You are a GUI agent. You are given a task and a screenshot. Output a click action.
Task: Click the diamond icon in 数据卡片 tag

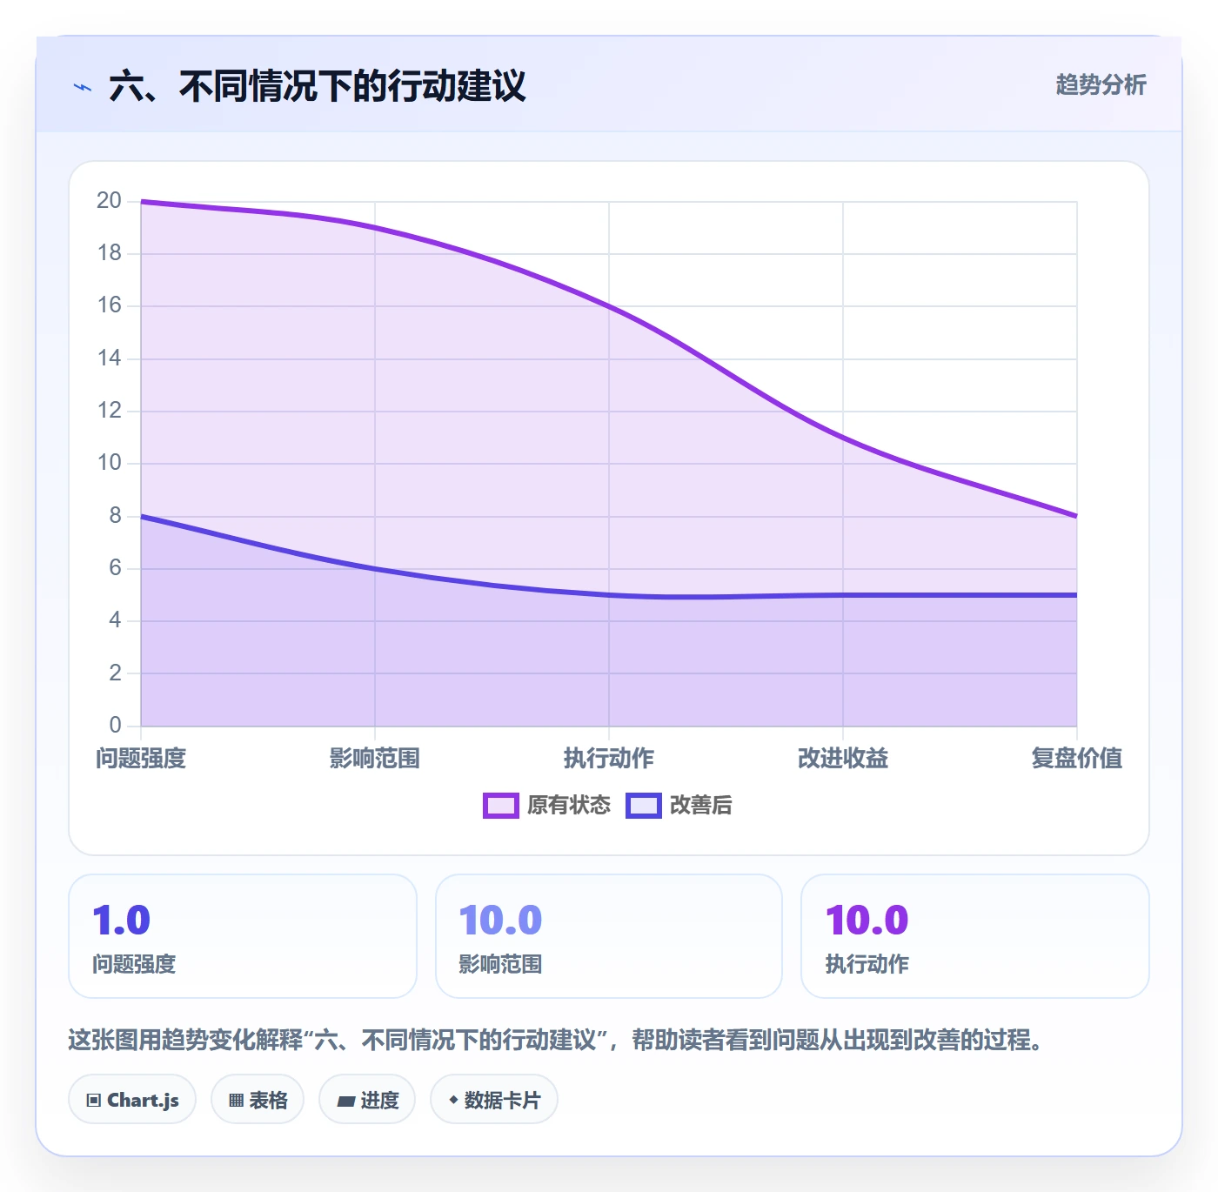point(453,1100)
